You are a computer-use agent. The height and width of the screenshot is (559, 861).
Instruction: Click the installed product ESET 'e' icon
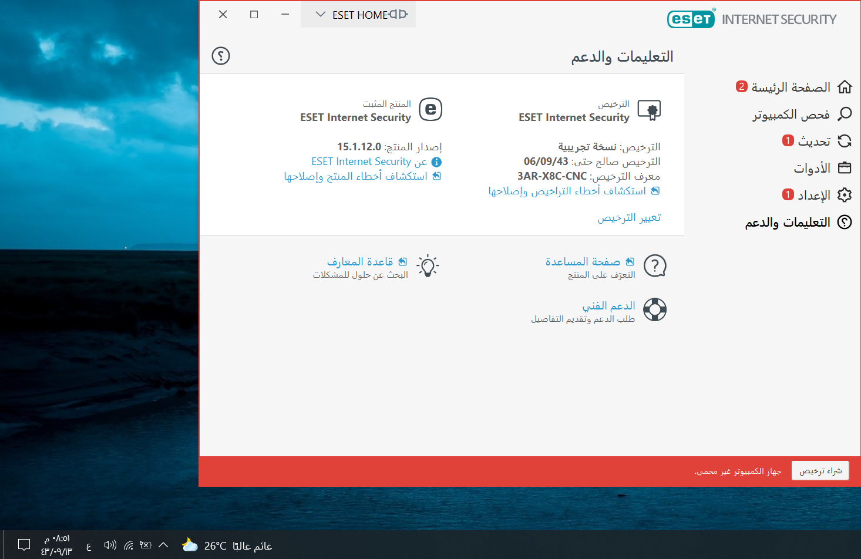pyautogui.click(x=430, y=109)
